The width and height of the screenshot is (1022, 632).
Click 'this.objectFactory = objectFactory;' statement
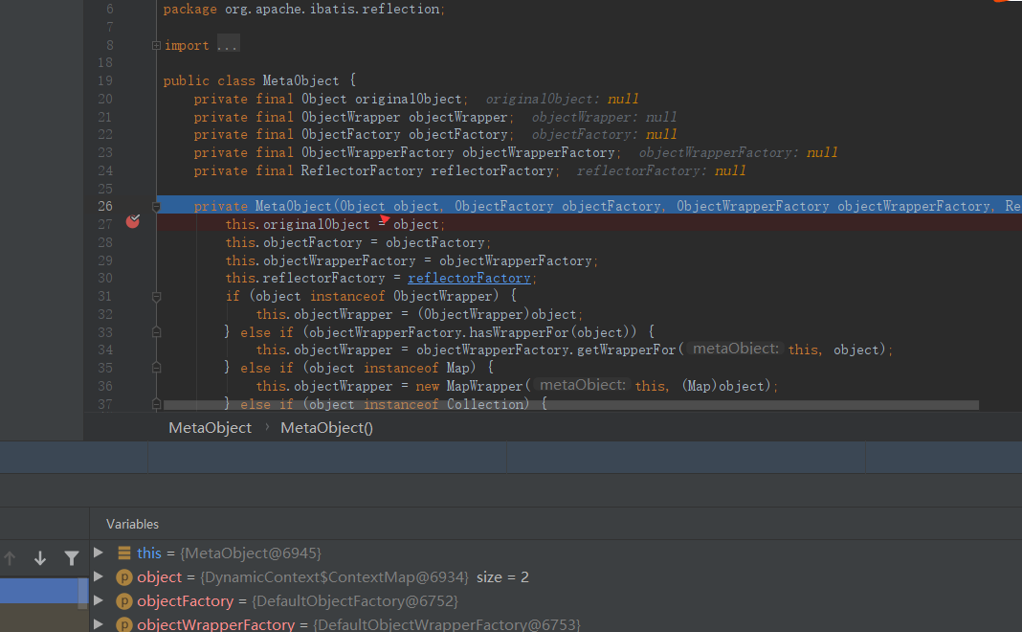tap(359, 242)
